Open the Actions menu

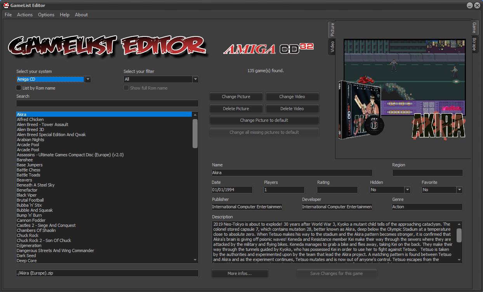[25, 15]
